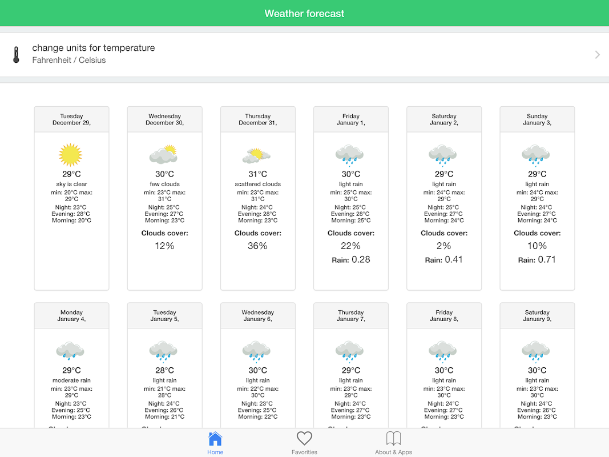Click 'Evening: 25°C' on Monday January 4
The width and height of the screenshot is (609, 457).
coord(71,410)
